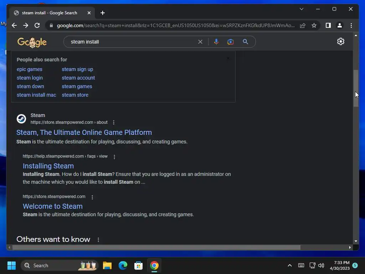This screenshot has height=274, width=365.
Task: Click the vertical scrollbar up arrow
Action: coord(356,35)
